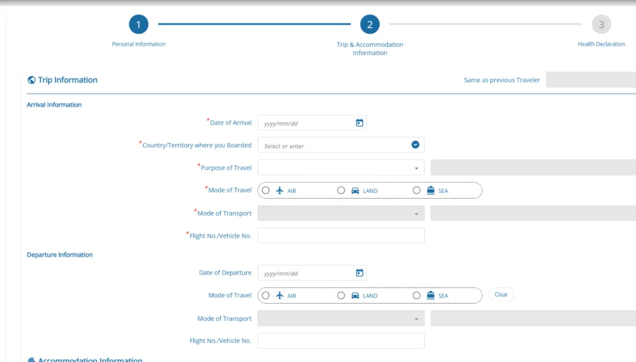Focus the departure Flight No./Vehicle No. field
The image size is (636, 362).
point(341,340)
